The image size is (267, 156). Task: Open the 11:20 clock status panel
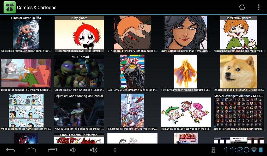coord(236,150)
